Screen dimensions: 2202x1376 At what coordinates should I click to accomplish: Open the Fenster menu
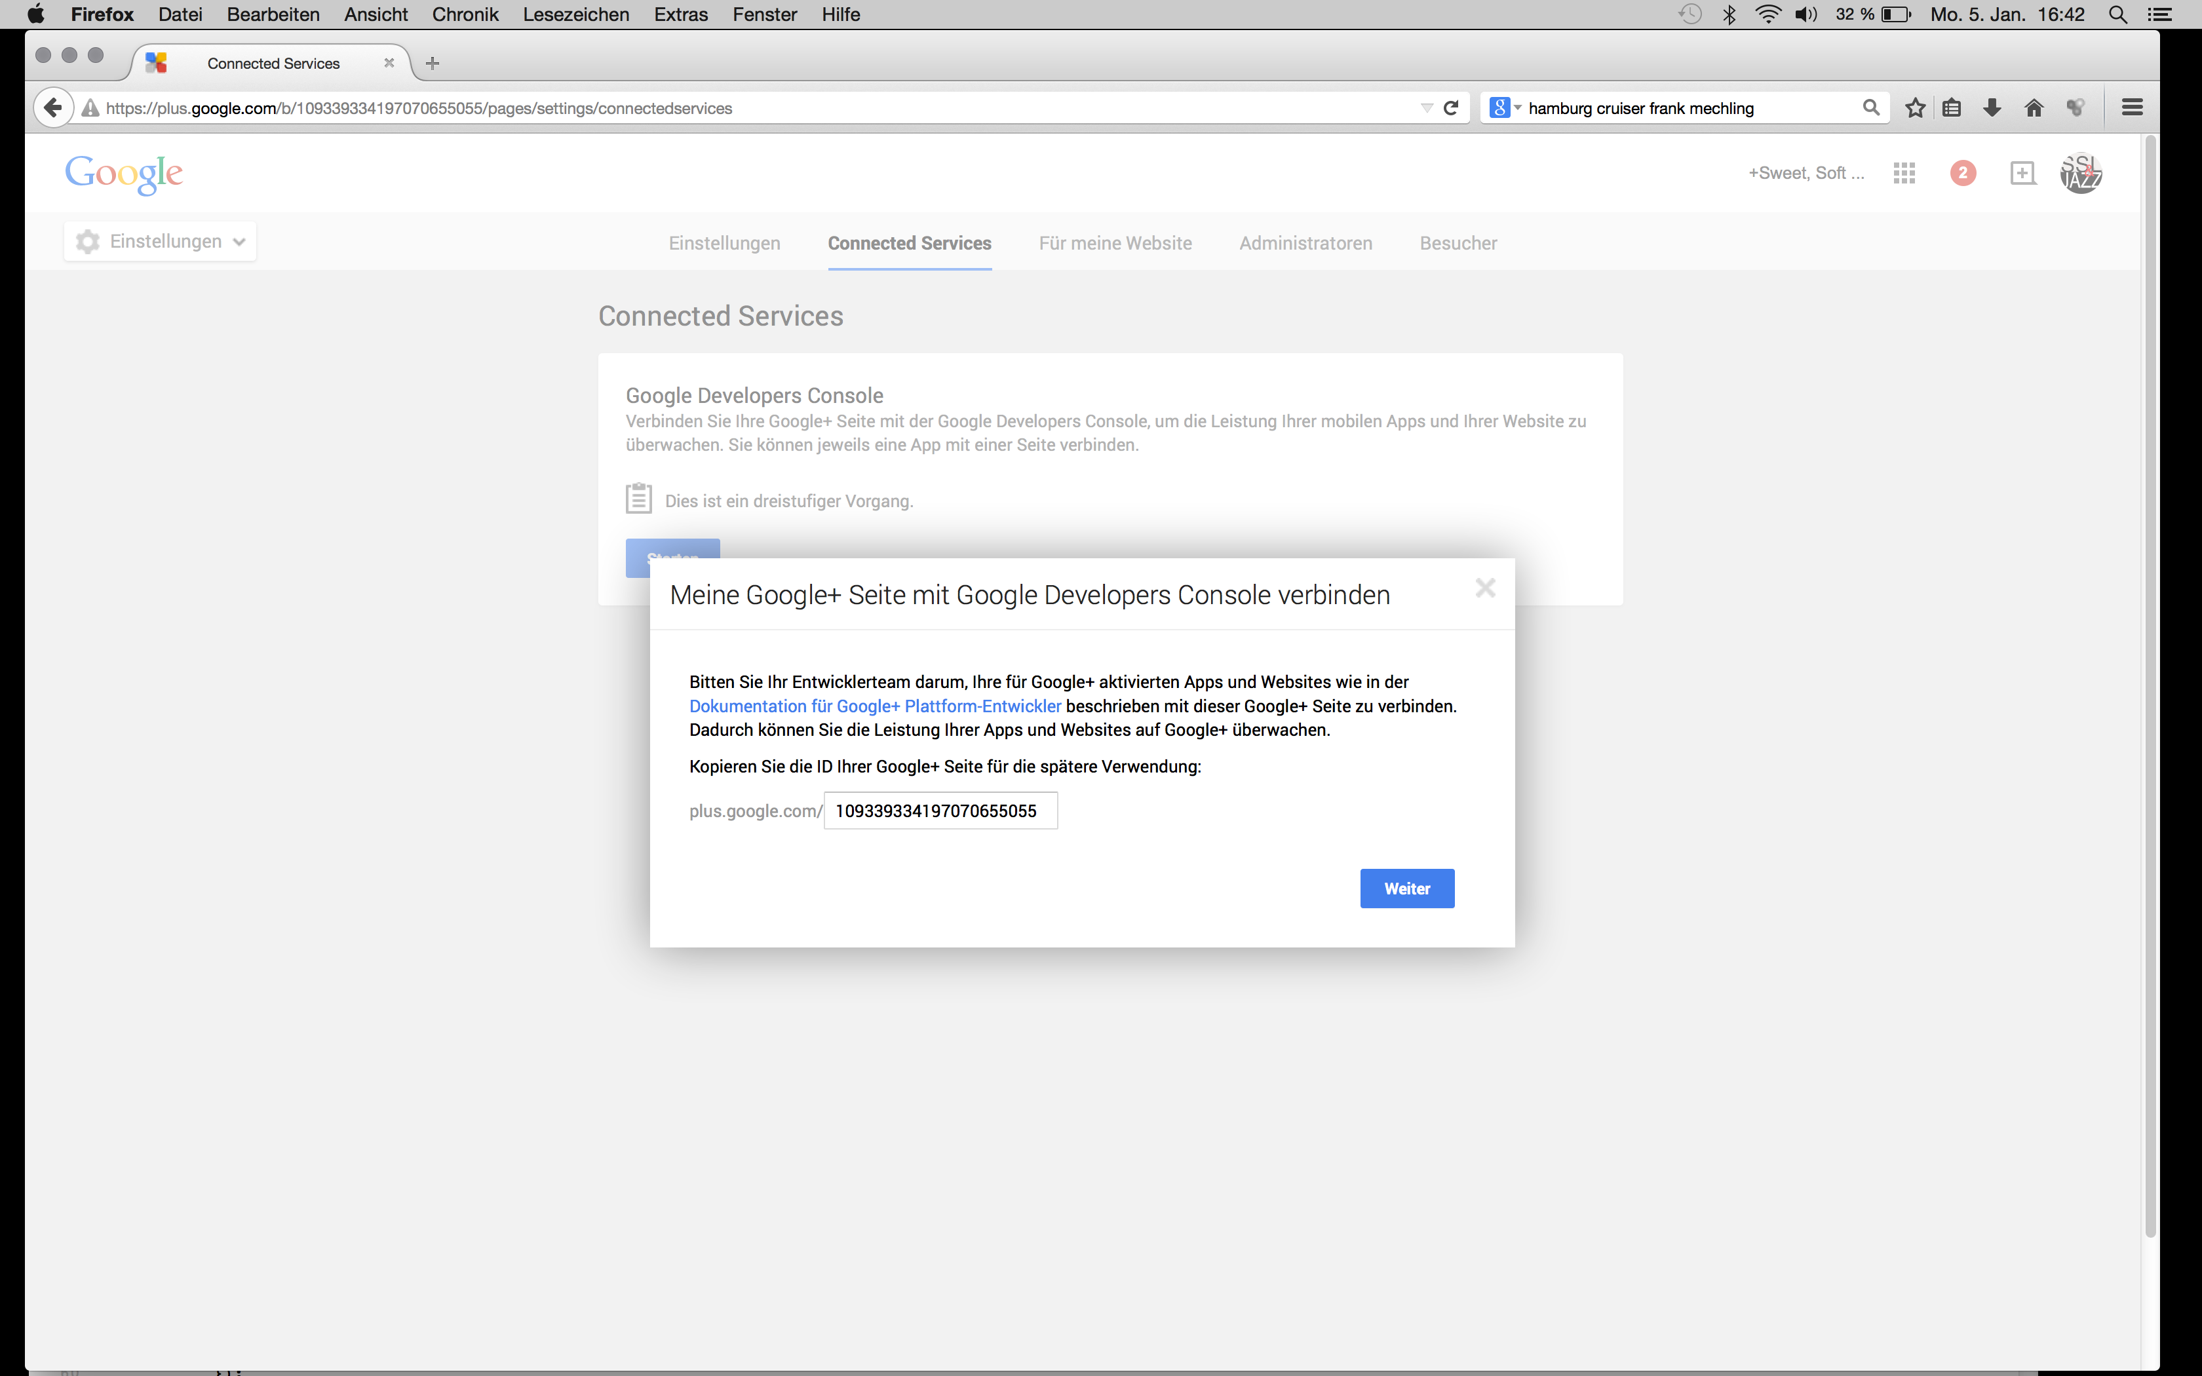764,14
